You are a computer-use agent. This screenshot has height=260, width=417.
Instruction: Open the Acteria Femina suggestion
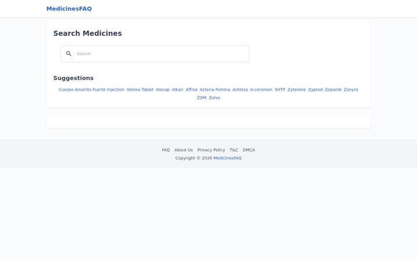pyautogui.click(x=215, y=90)
